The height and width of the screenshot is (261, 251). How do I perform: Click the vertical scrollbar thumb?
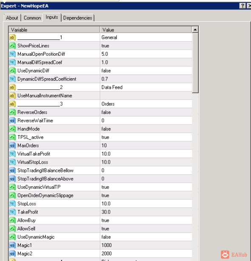pyautogui.click(x=195, y=63)
